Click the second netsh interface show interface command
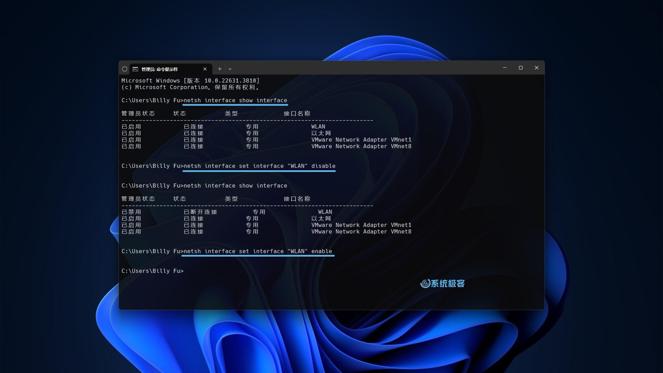Image resolution: width=663 pixels, height=373 pixels. pos(236,186)
